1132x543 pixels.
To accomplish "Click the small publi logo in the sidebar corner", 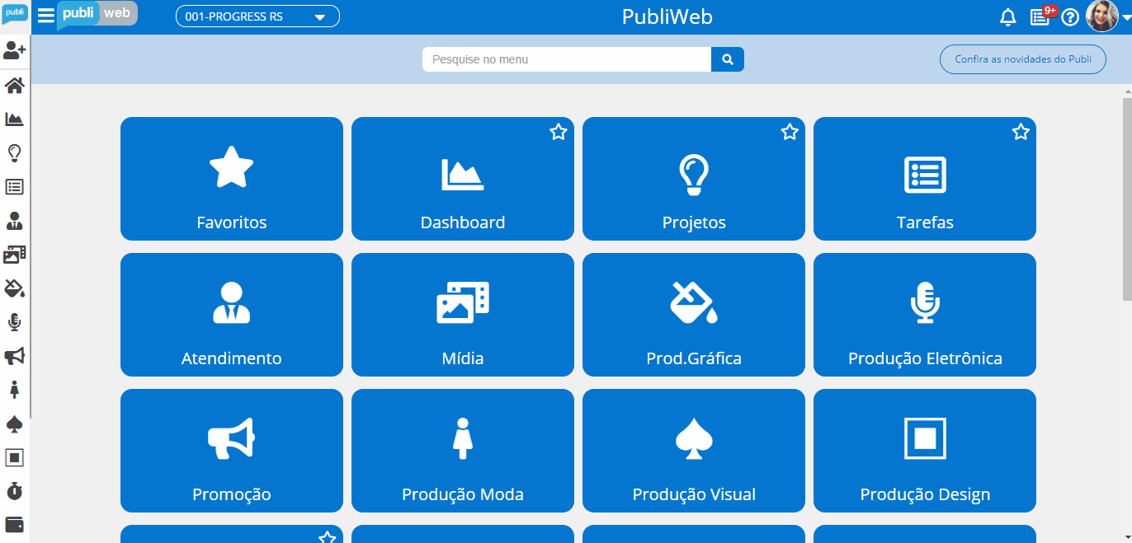I will point(15,13).
